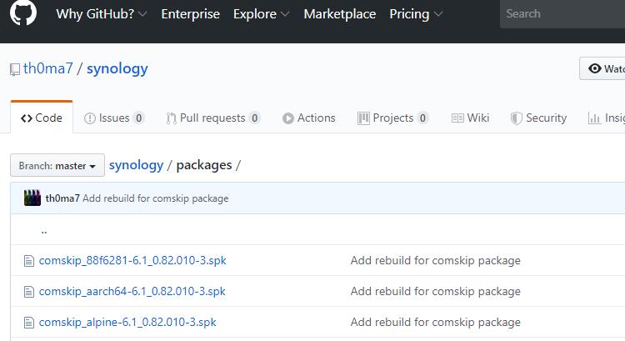Click the file icon for comskip_alpine package
The image size is (625, 341).
(29, 323)
